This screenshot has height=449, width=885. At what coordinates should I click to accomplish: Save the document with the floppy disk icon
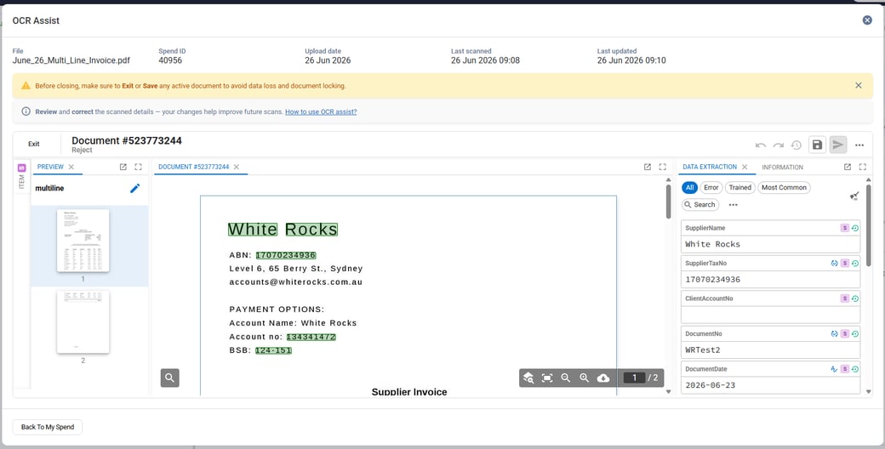tap(817, 145)
